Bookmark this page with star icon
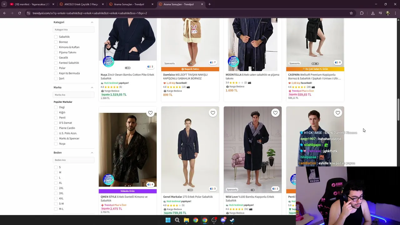400x225 pixels. 351,13
